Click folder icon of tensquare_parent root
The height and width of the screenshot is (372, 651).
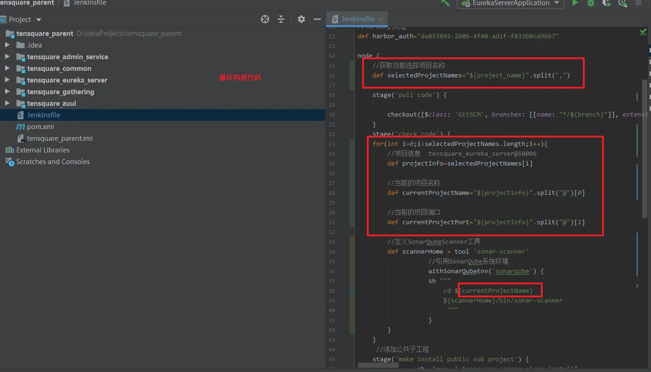click(x=9, y=34)
